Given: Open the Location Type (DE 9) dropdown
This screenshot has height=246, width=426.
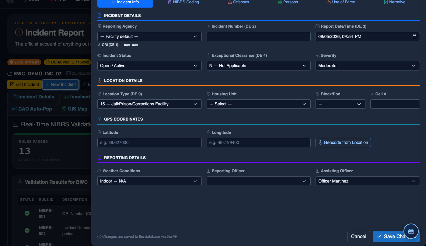Looking at the screenshot, I should pyautogui.click(x=149, y=104).
